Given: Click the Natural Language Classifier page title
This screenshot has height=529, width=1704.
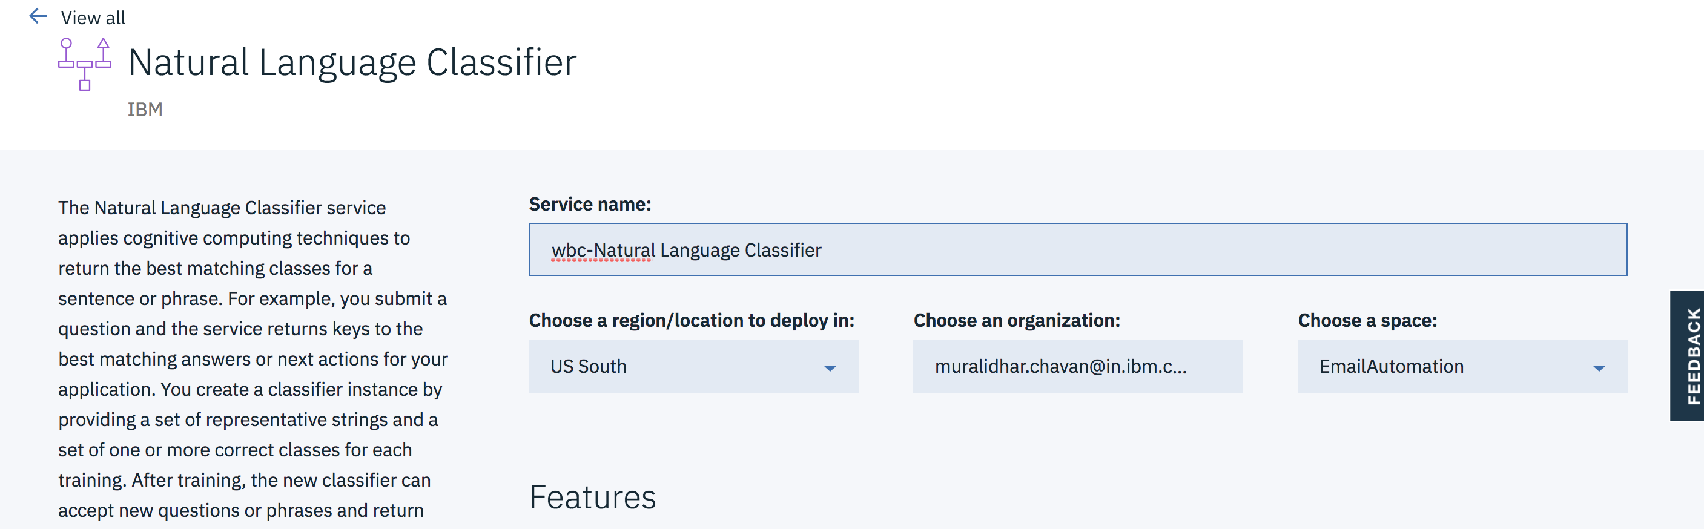Looking at the screenshot, I should pos(352,63).
